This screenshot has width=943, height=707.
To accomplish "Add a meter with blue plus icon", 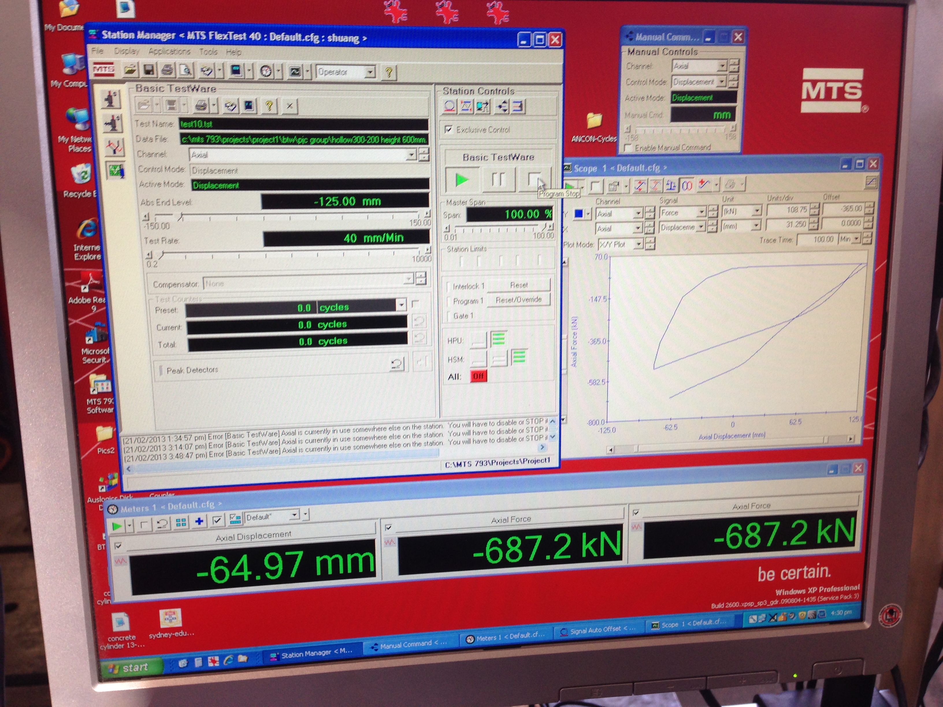I will click(199, 521).
